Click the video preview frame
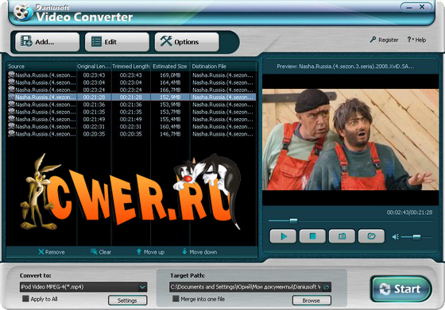Viewport: 445px width, 310px height. point(350,140)
